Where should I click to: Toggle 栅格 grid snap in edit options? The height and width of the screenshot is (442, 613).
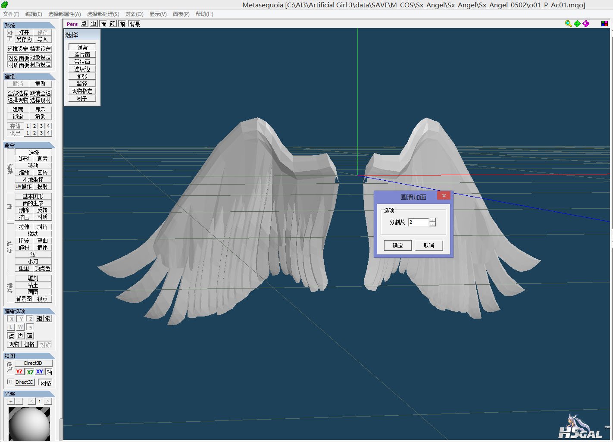point(29,345)
